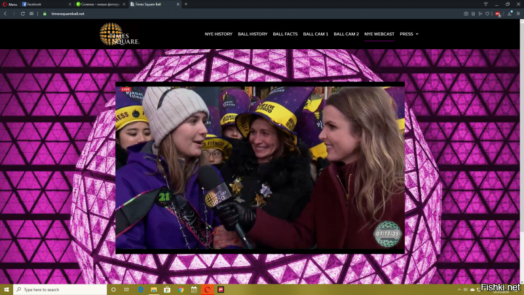
Task: Open the system tray volume icon
Action: click(x=466, y=290)
